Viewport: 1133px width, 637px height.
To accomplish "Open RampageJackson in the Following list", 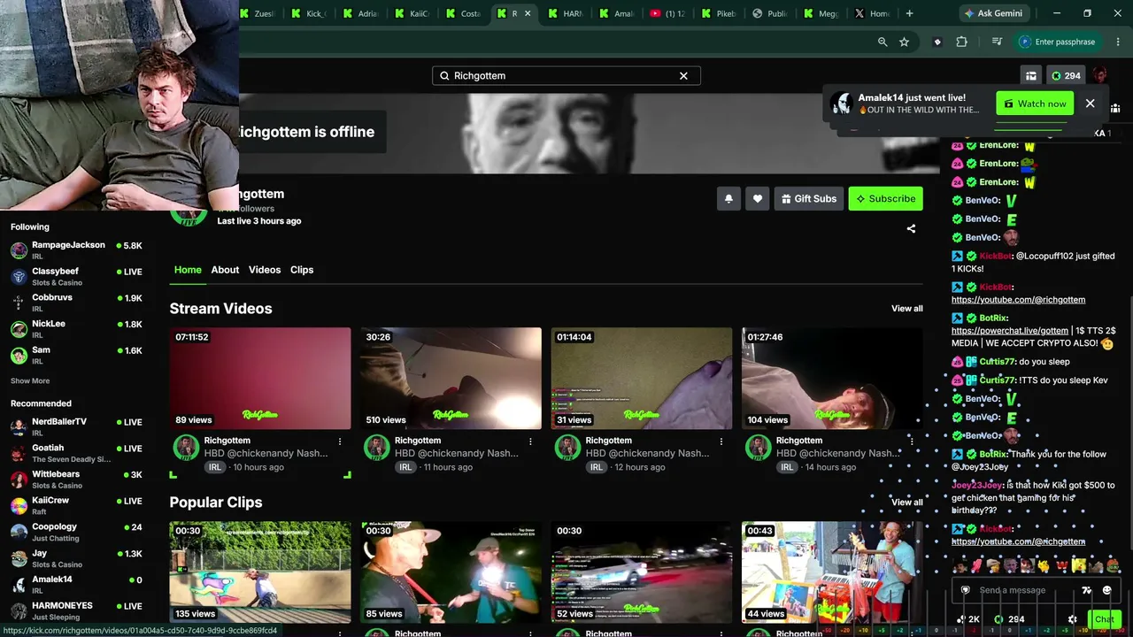I will (x=76, y=250).
